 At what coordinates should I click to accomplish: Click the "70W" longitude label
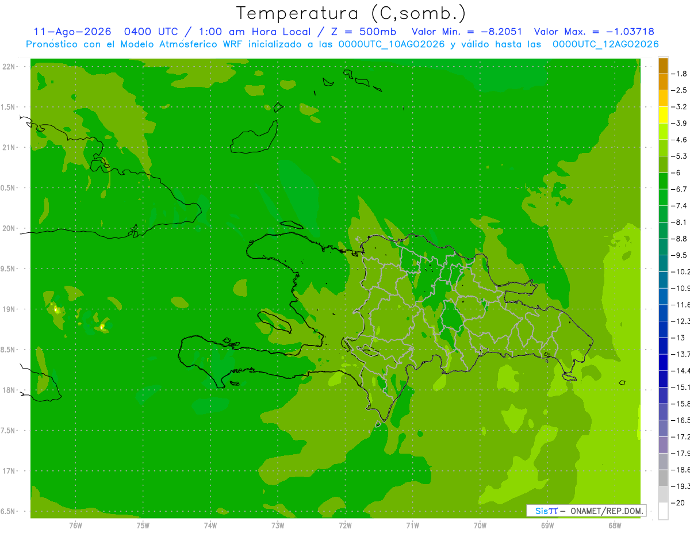click(480, 525)
